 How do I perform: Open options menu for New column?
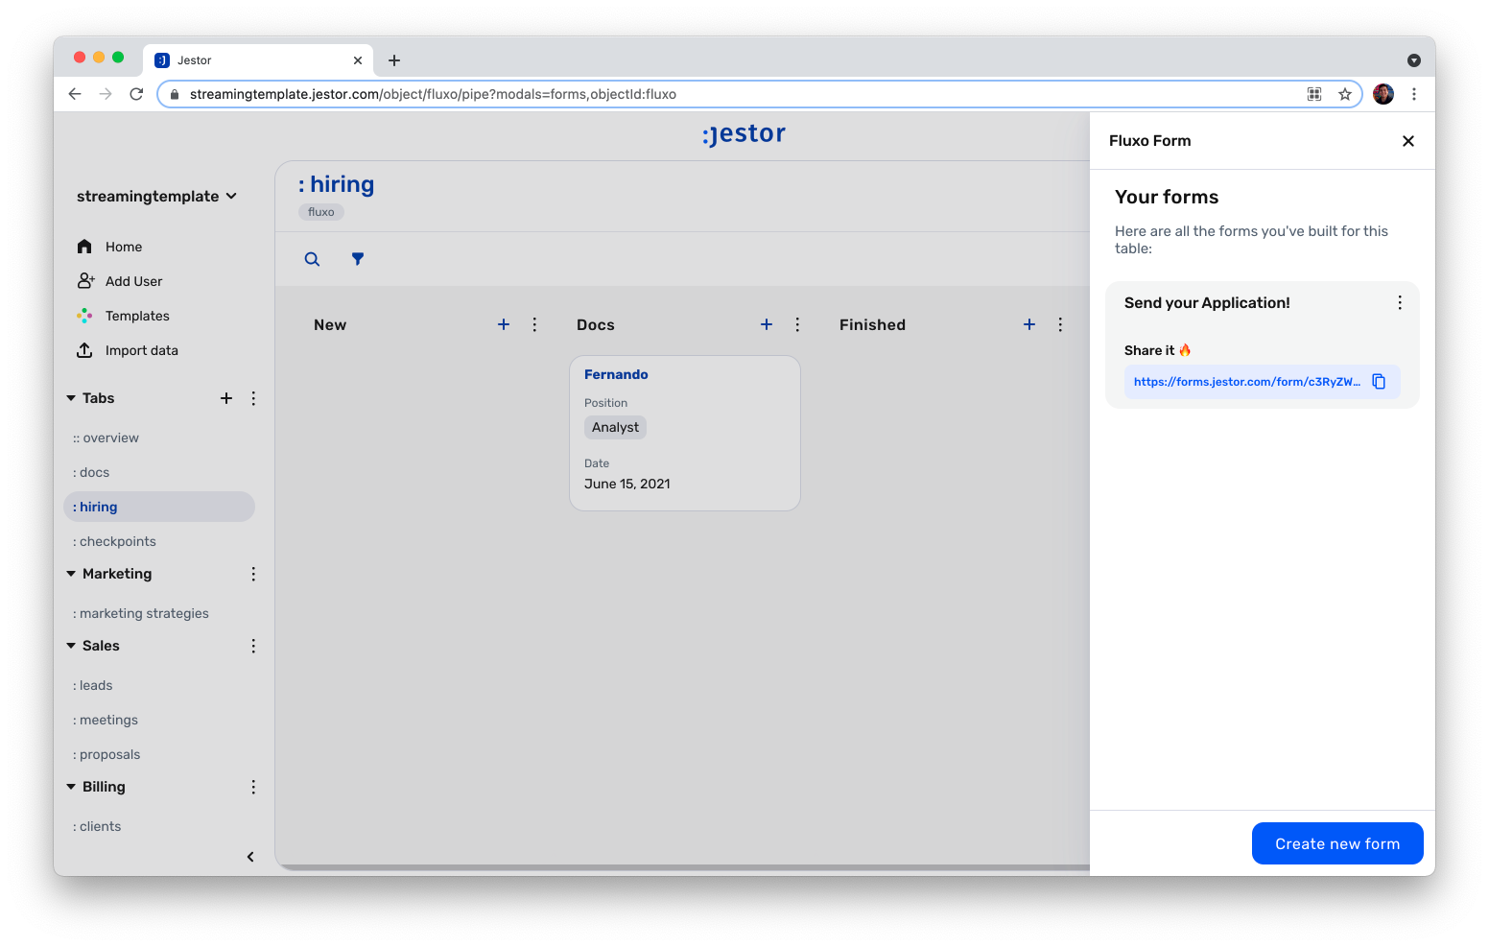tap(534, 324)
